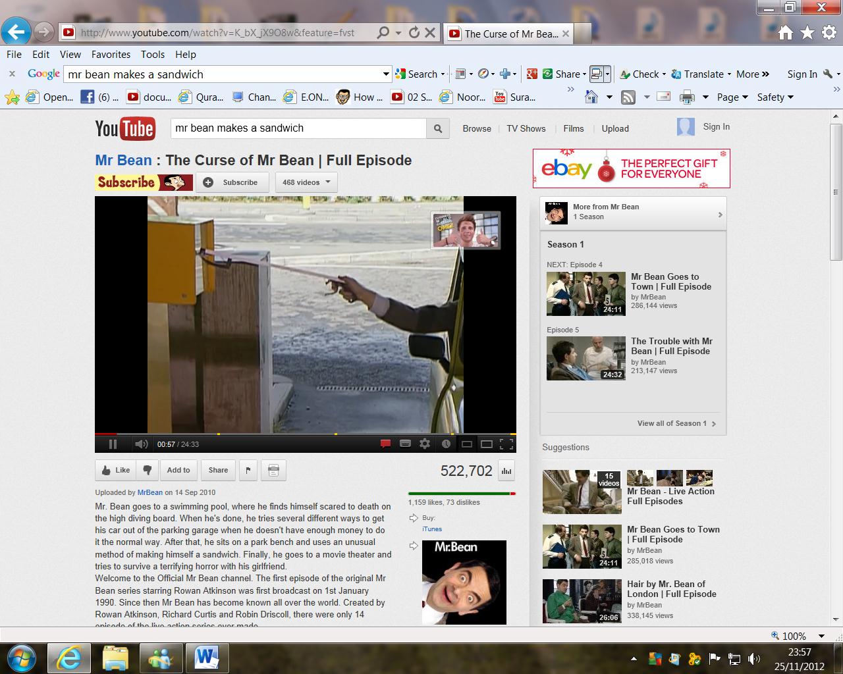The image size is (843, 674).
Task: Open the Favorites menu
Action: (x=111, y=55)
